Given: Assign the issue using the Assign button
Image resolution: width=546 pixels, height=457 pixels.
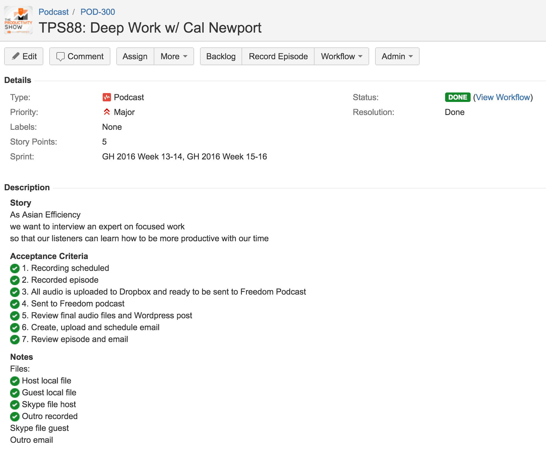Looking at the screenshot, I should point(135,56).
